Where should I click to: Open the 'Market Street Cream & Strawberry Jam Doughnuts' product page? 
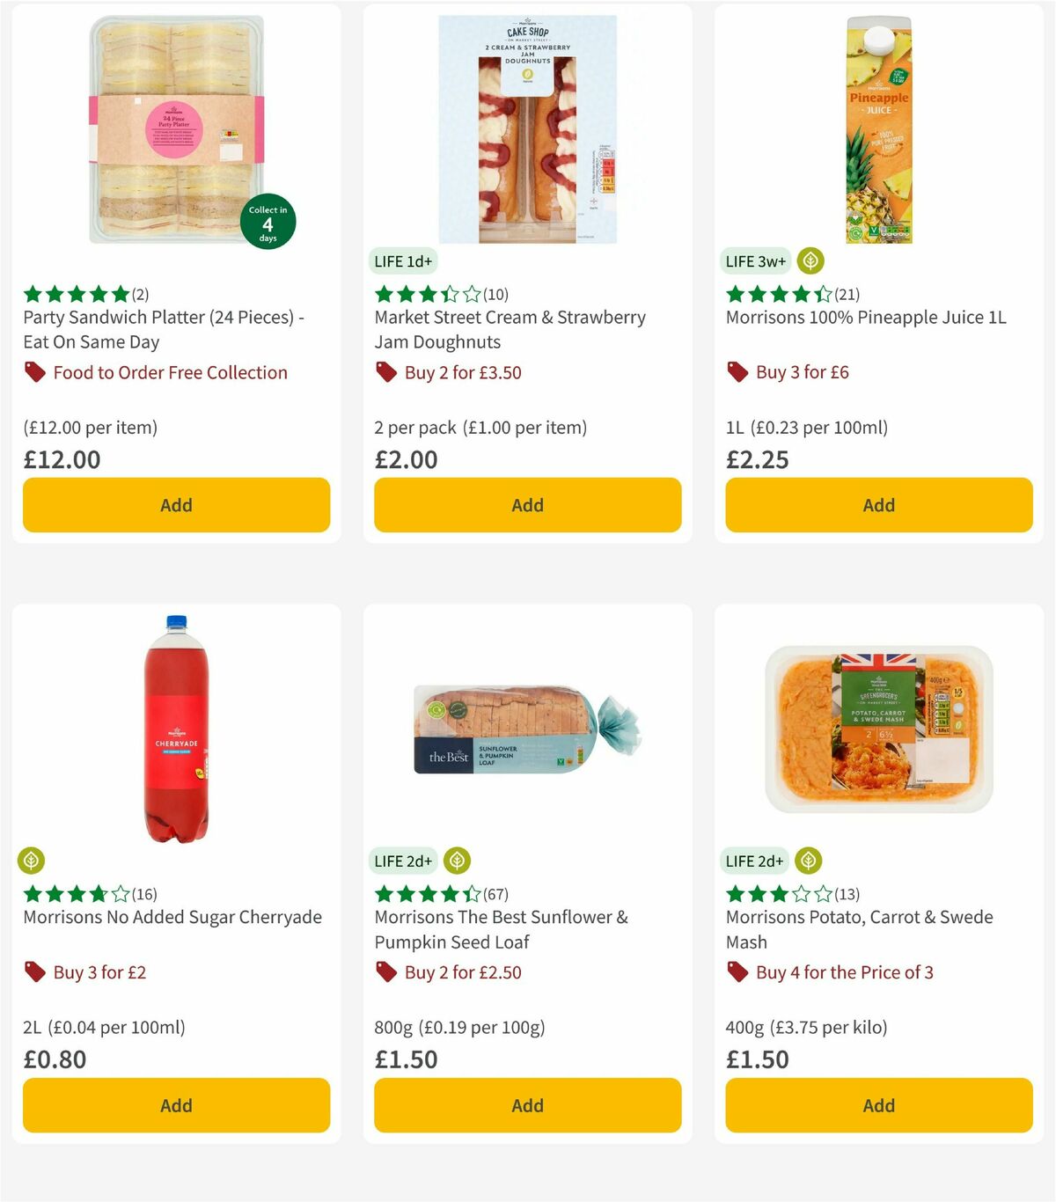510,329
